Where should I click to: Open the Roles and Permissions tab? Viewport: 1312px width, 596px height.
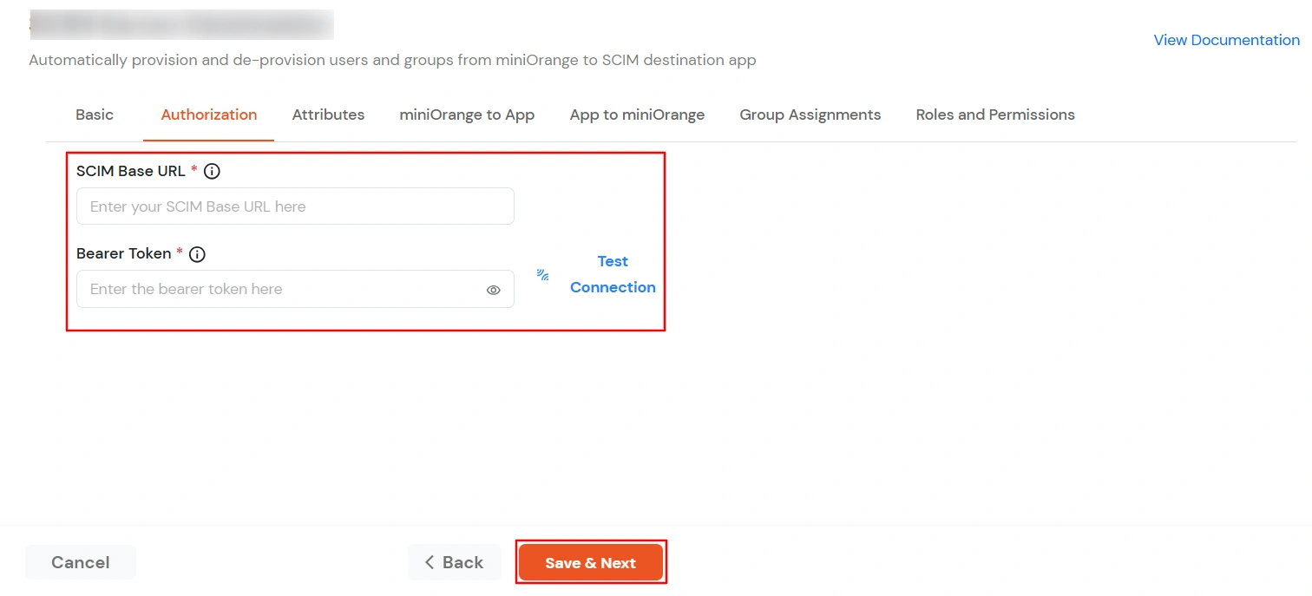coord(994,115)
